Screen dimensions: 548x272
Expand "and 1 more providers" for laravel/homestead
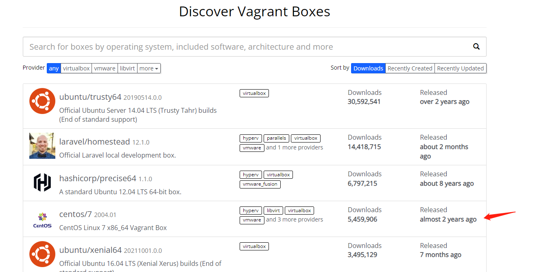point(294,147)
